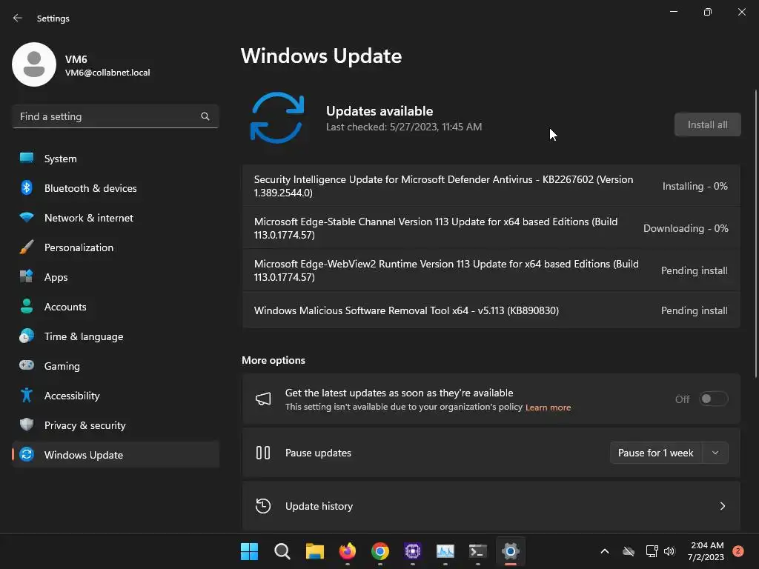Viewport: 759px width, 569px height.
Task: Select Gaming in the sidebar
Action: click(x=115, y=366)
